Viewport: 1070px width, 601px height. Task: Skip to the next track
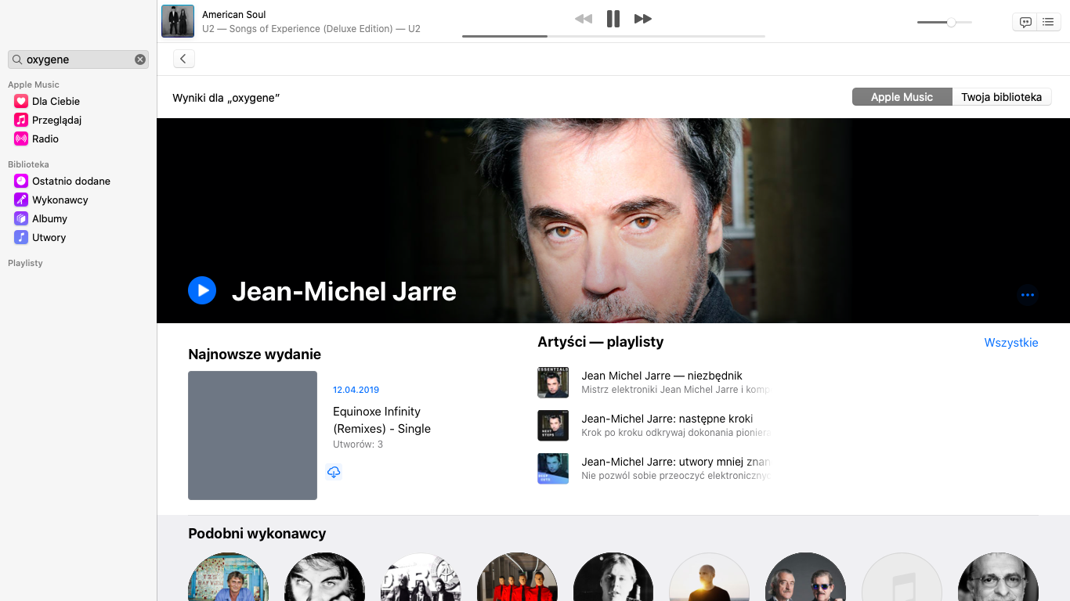pyautogui.click(x=643, y=19)
